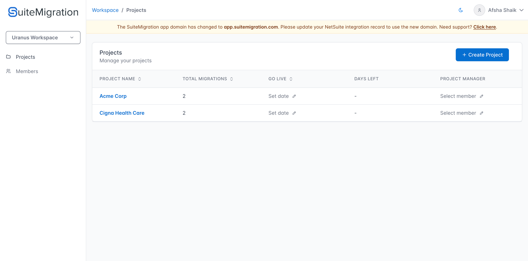This screenshot has height=261, width=528.
Task: Edit go live date pencil for Acme Corp
Action: pyautogui.click(x=294, y=96)
